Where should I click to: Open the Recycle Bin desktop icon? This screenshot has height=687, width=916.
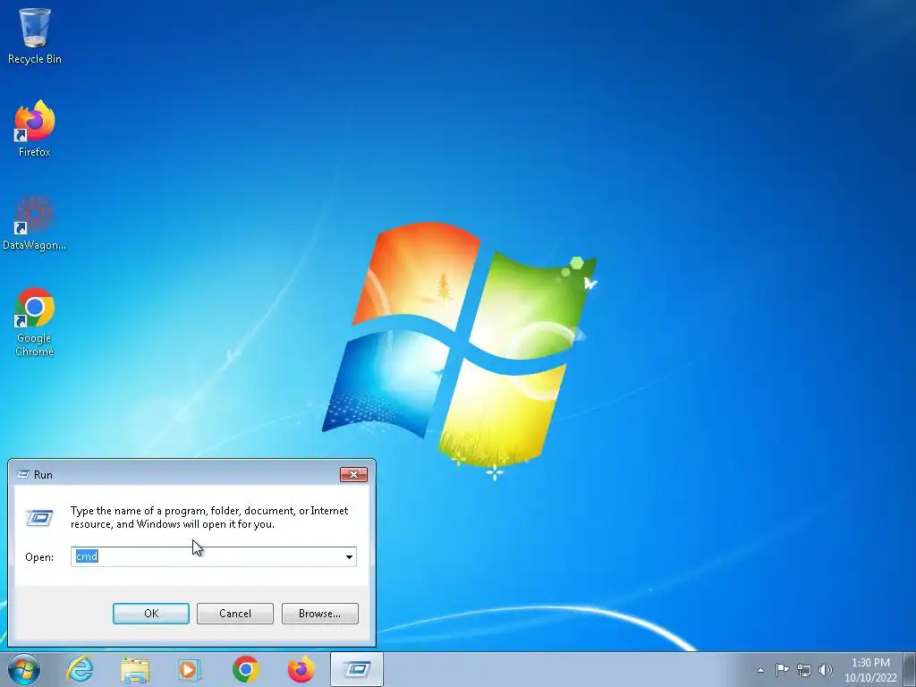35,36
